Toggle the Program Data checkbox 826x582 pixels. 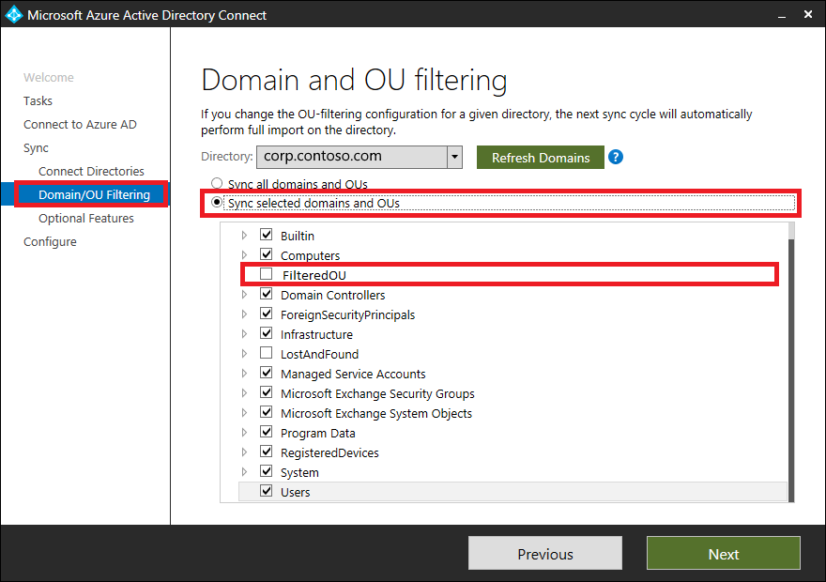pos(266,432)
